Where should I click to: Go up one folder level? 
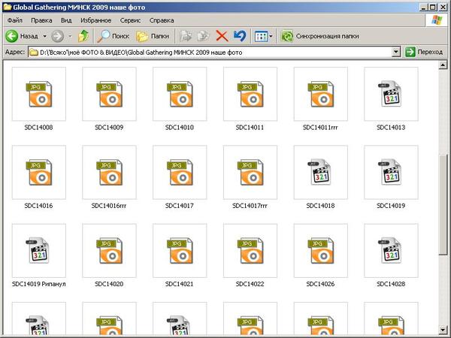83,36
